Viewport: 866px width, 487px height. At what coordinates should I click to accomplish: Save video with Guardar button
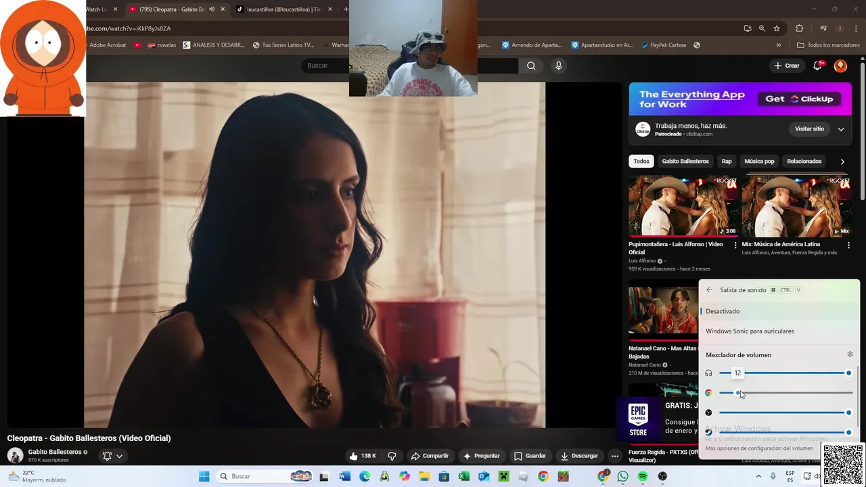point(530,456)
